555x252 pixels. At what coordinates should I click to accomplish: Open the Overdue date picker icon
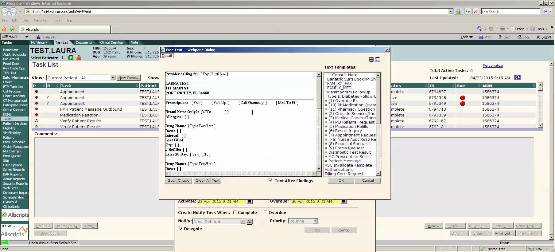(343, 202)
